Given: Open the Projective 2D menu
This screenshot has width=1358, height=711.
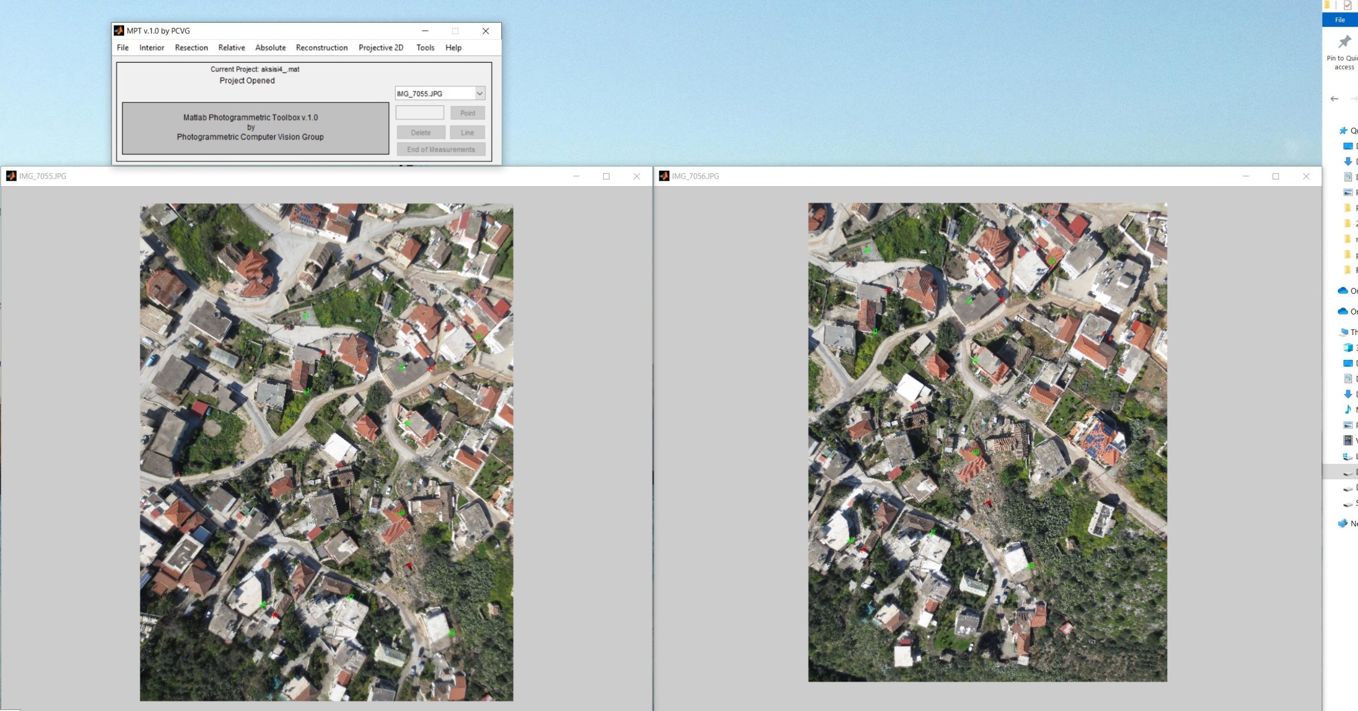Looking at the screenshot, I should 380,48.
